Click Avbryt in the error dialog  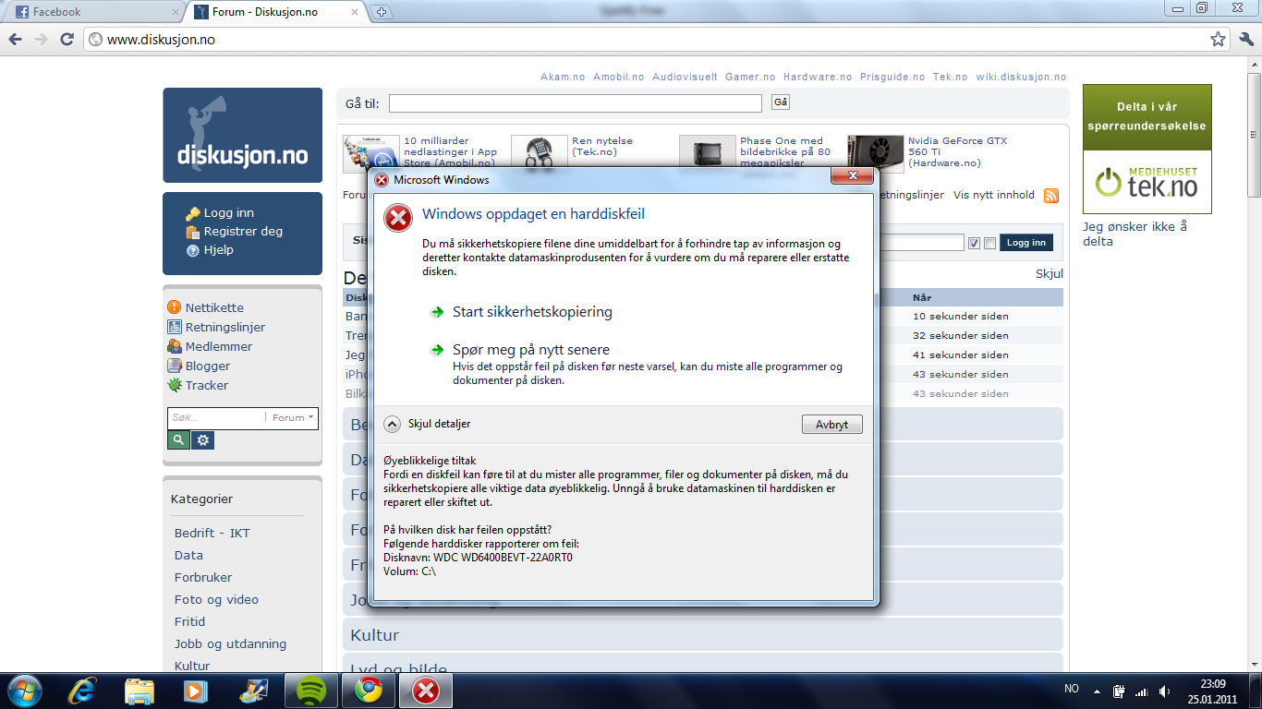point(831,425)
